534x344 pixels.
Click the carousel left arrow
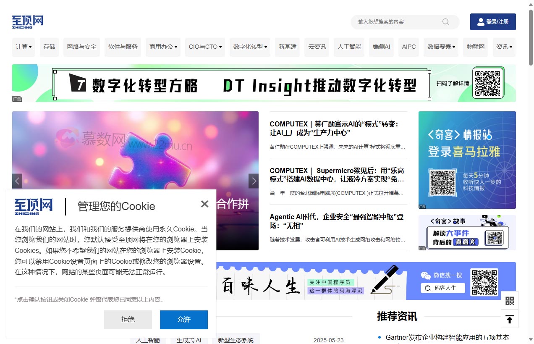click(17, 181)
